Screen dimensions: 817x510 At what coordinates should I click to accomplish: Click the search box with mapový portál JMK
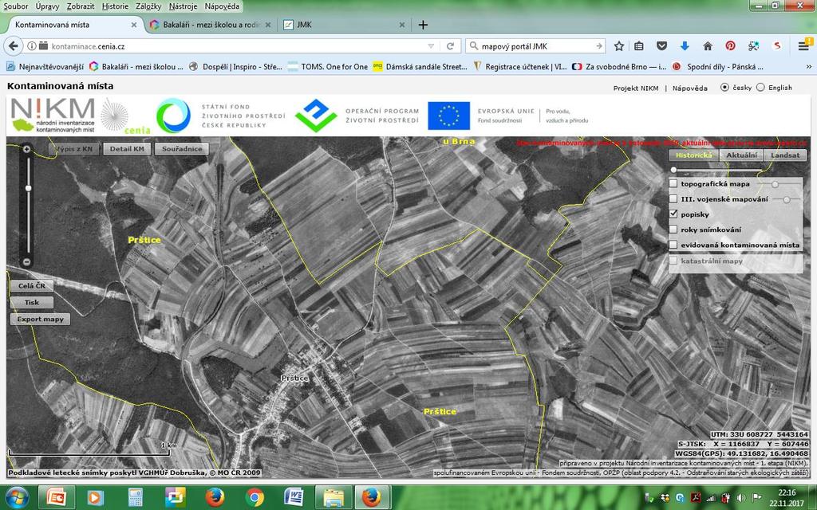pos(537,46)
